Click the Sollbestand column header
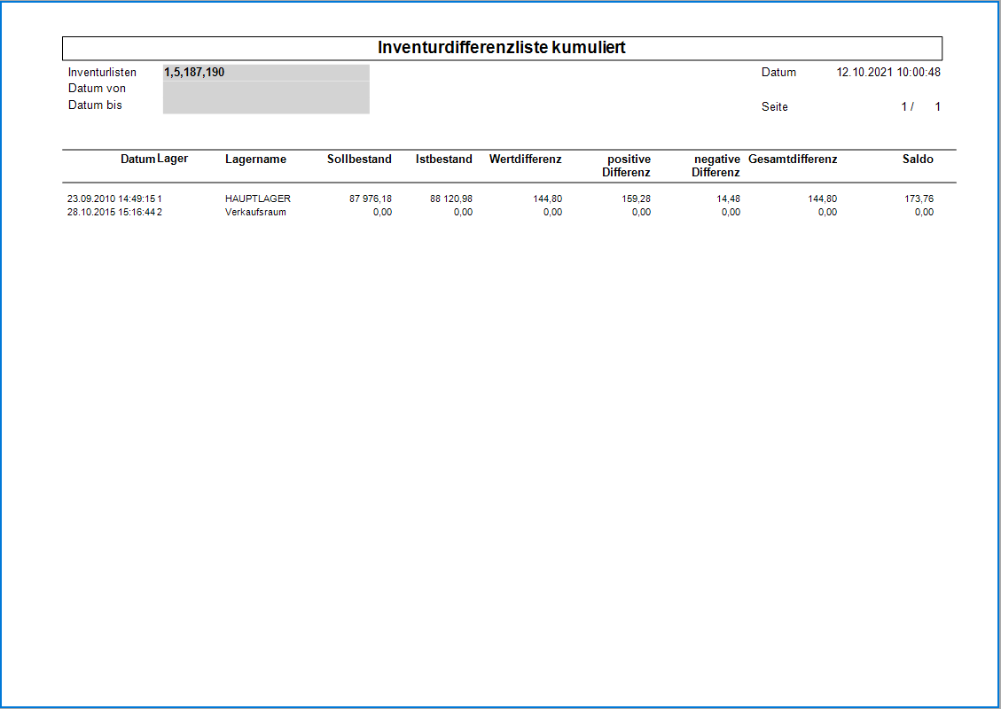 359,160
